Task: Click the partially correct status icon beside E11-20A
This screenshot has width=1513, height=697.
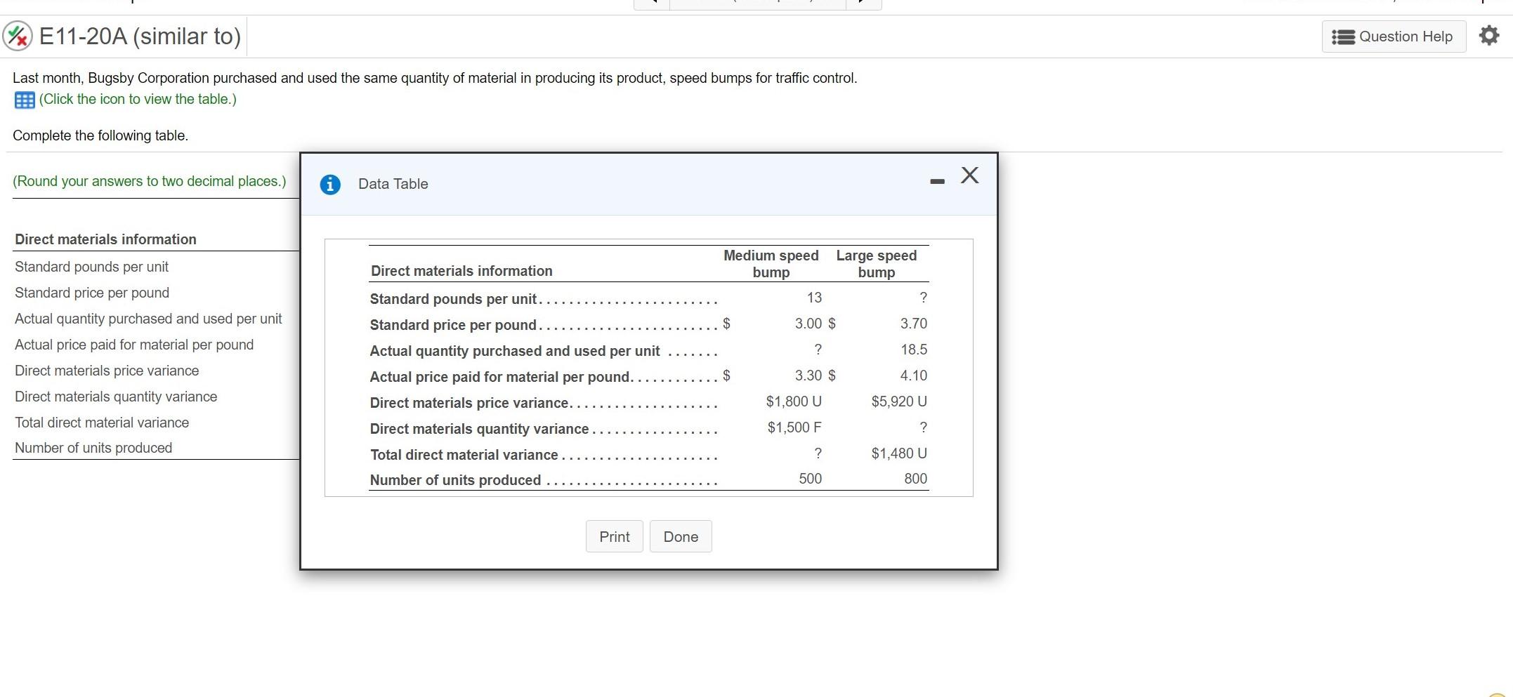Action: [x=18, y=36]
